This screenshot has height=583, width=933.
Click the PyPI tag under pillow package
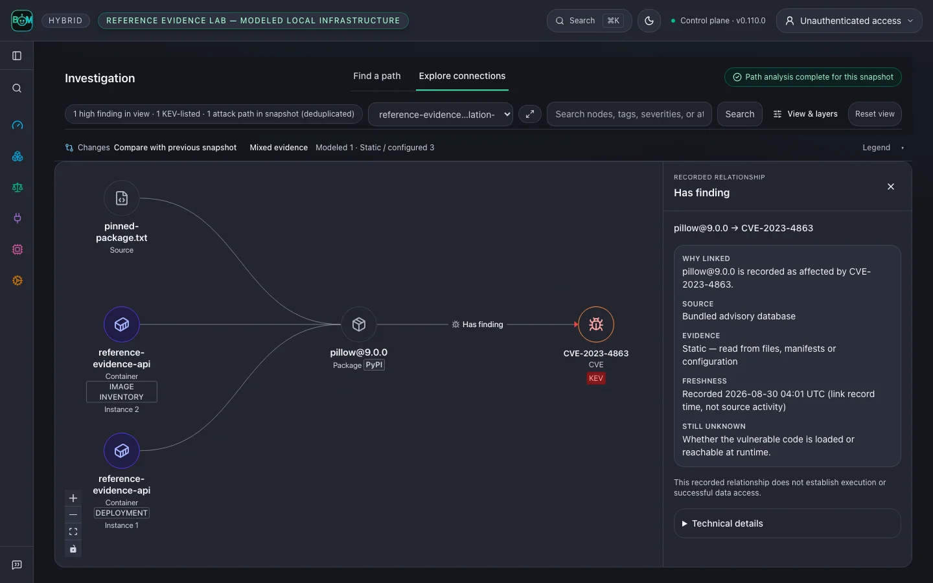click(x=374, y=365)
